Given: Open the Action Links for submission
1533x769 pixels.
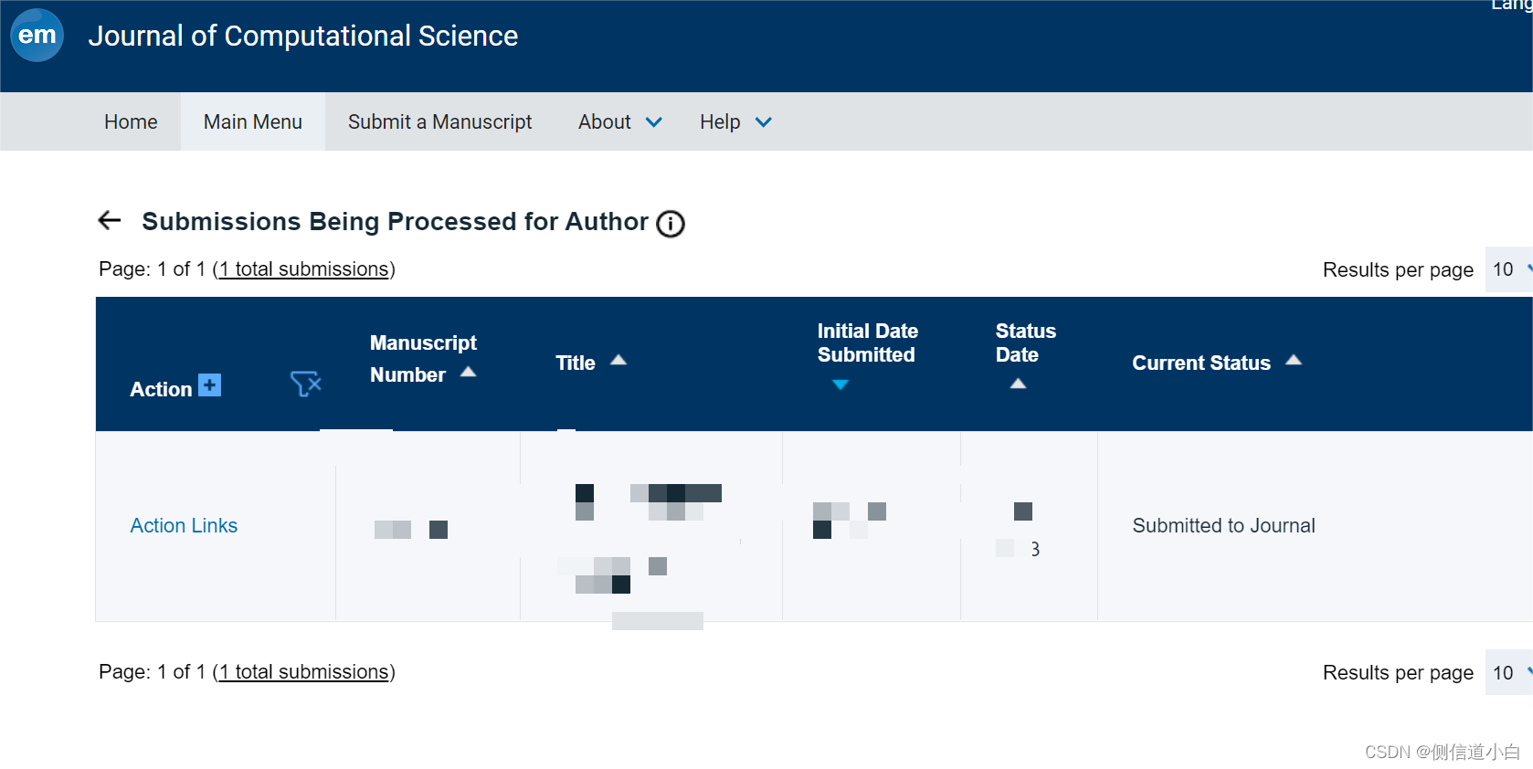Looking at the screenshot, I should (184, 525).
